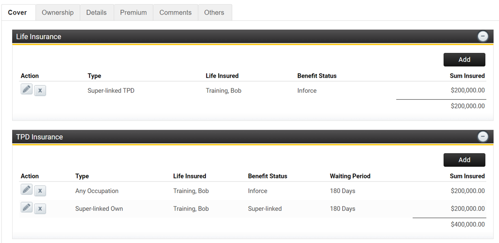Click the TPD Insurance section header
Viewport: 499px width, 243px height.
click(40, 137)
